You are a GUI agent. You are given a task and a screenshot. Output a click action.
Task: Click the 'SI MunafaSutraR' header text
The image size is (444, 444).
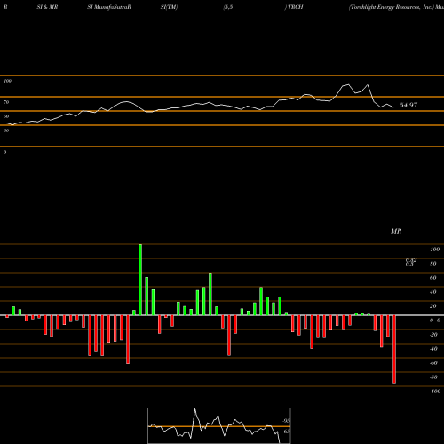click(x=109, y=7)
